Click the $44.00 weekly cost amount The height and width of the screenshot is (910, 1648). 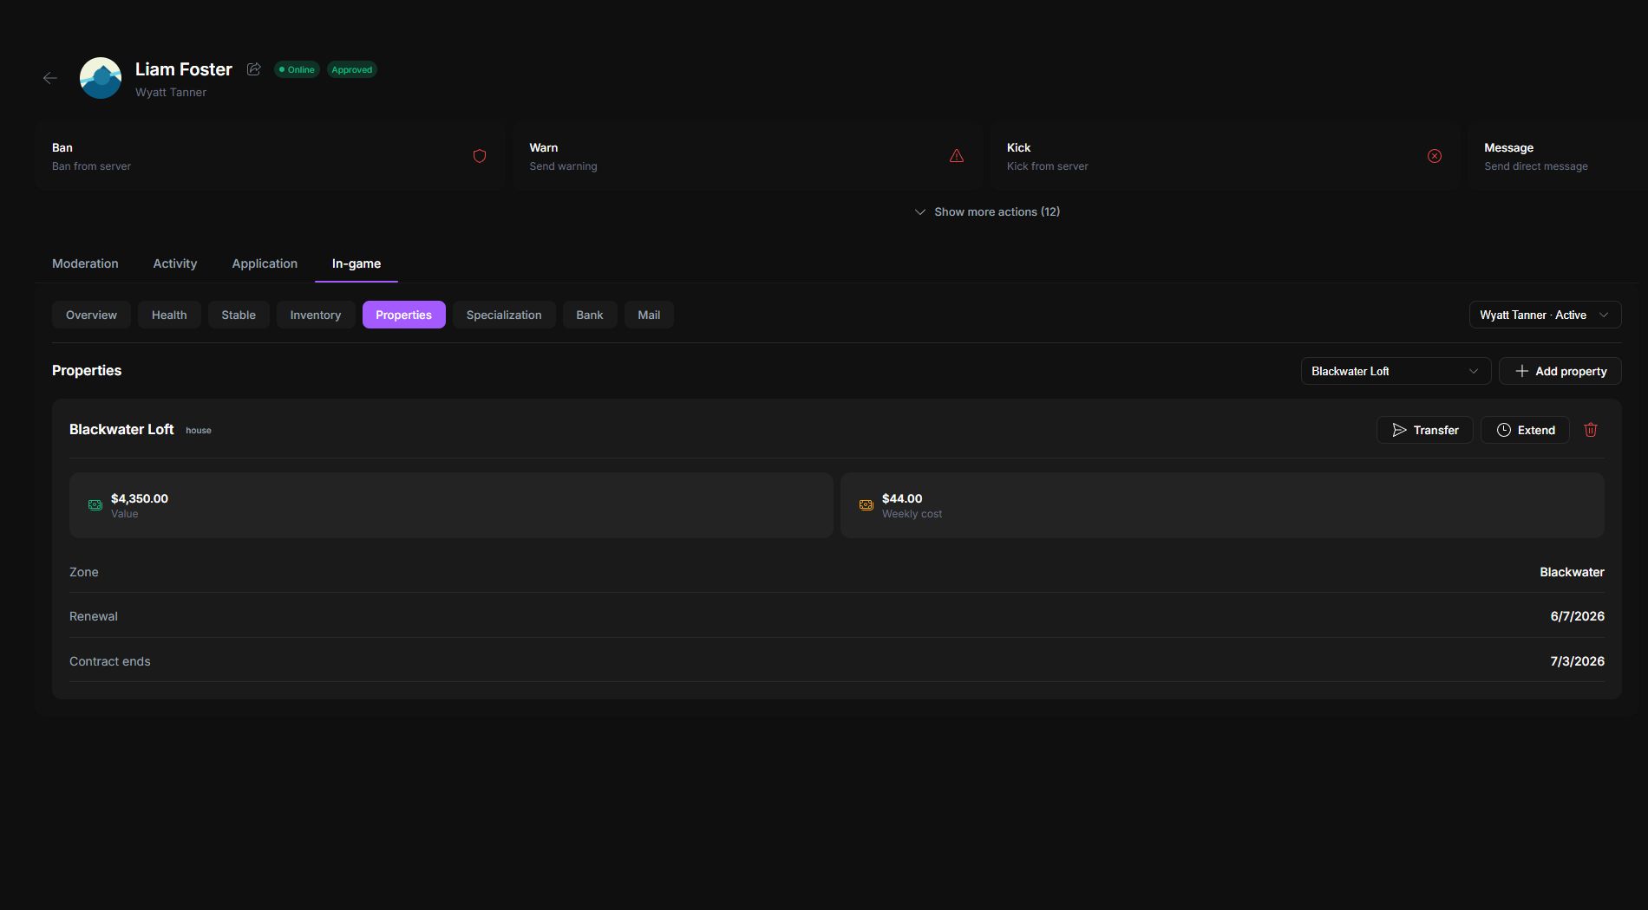[902, 498]
